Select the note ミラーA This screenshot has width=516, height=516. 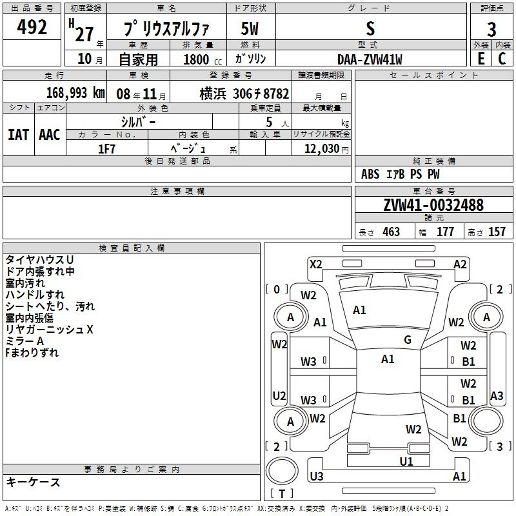(x=25, y=341)
